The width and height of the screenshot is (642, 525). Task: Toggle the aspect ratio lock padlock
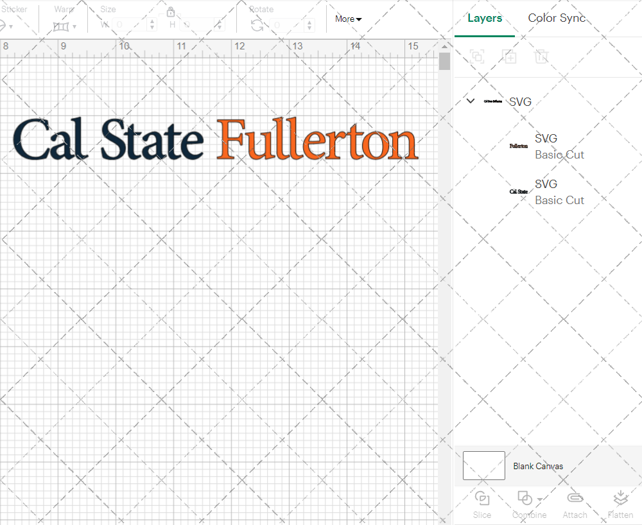(x=171, y=12)
